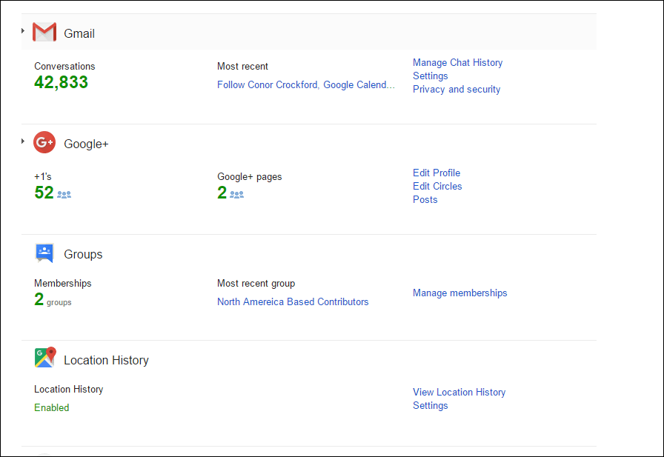Click Edit Circles link
This screenshot has width=664, height=457.
(x=437, y=186)
